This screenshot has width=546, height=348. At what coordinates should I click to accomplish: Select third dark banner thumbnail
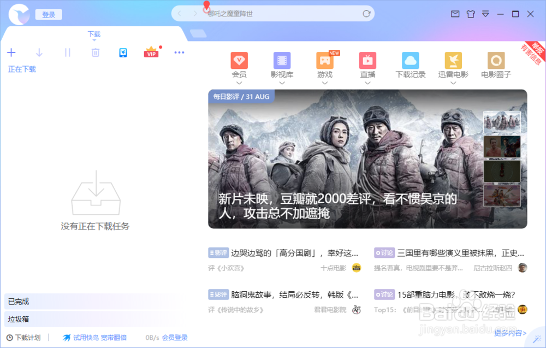[502, 171]
